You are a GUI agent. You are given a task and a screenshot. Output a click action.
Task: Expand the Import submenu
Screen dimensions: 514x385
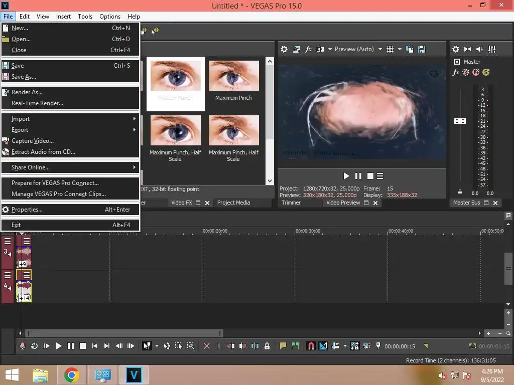click(x=70, y=119)
